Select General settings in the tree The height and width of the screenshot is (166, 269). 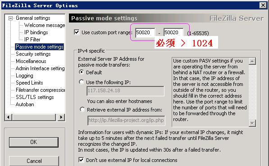33,18
